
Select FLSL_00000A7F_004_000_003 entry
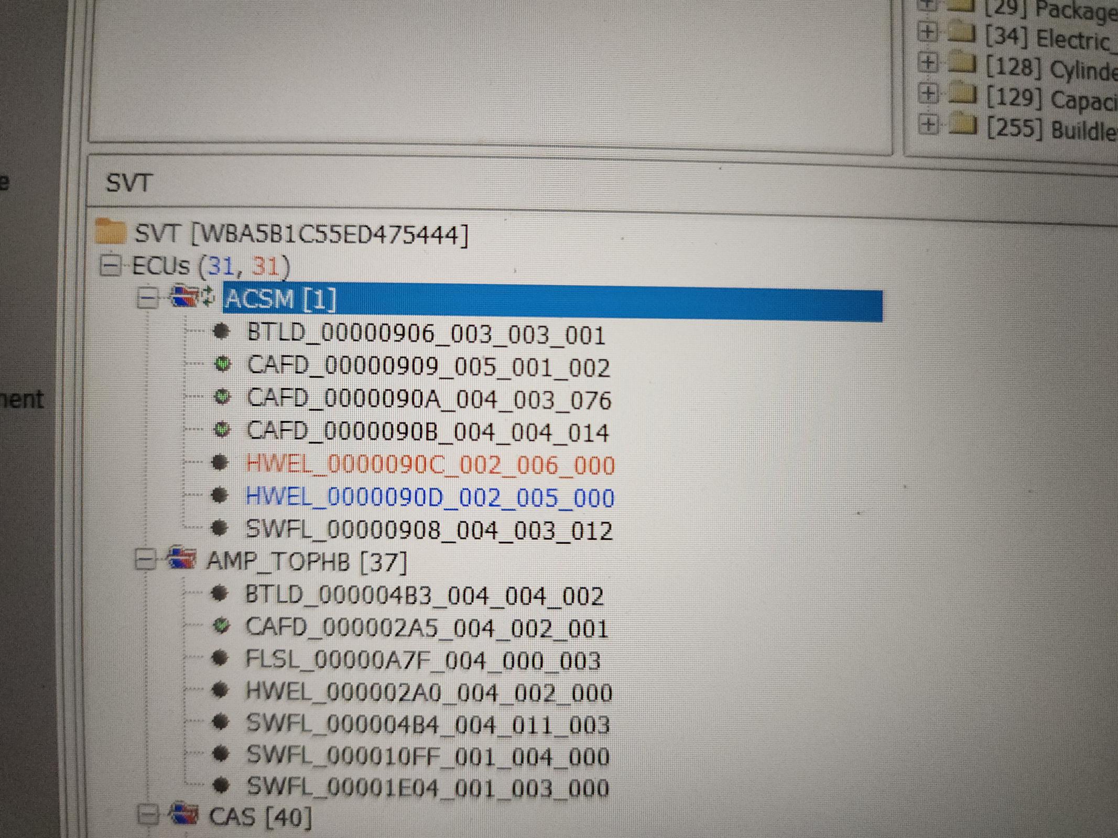click(x=423, y=660)
